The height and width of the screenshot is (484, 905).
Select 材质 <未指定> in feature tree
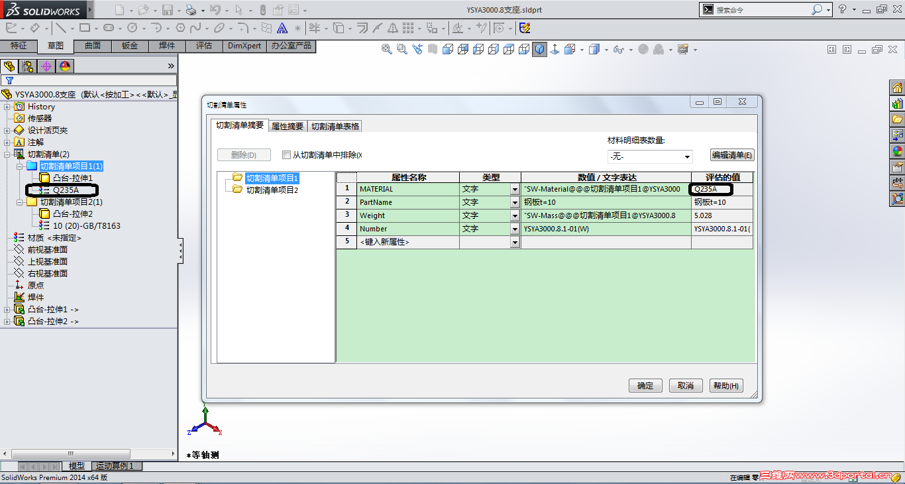coord(54,238)
